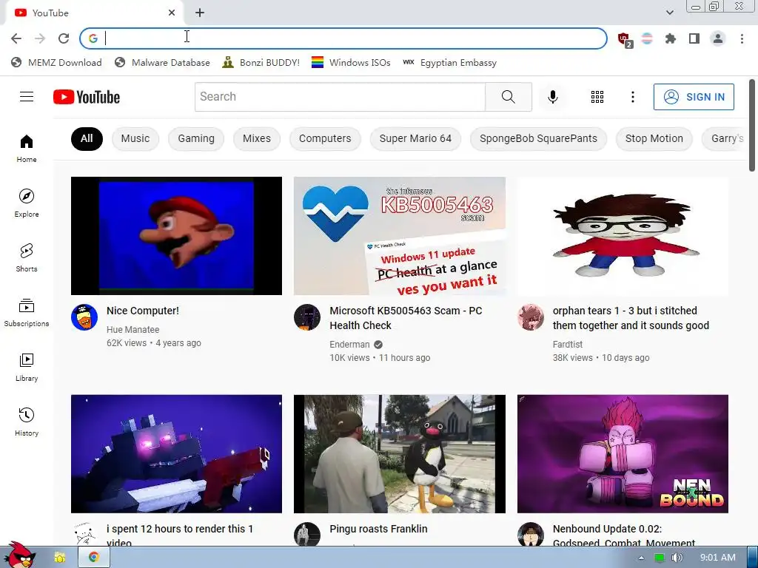Click the YouTube search magnifier button

pyautogui.click(x=508, y=97)
